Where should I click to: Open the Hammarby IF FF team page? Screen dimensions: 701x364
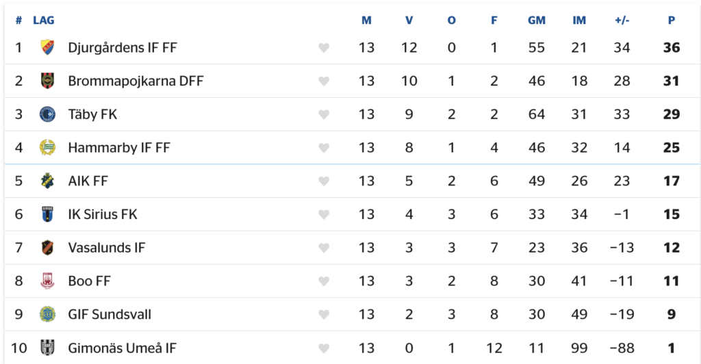coord(119,148)
